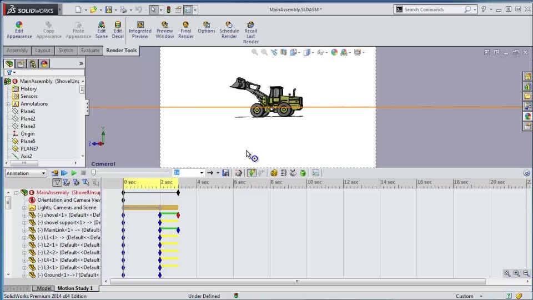Click the Open file folder icon
The image size is (533, 300).
click(93, 9)
